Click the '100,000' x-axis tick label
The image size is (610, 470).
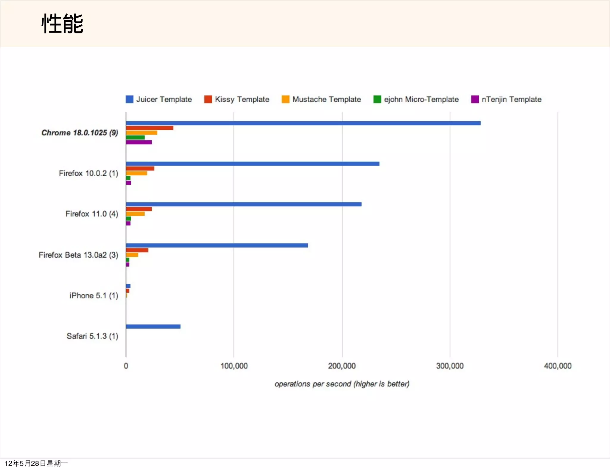[x=234, y=366]
